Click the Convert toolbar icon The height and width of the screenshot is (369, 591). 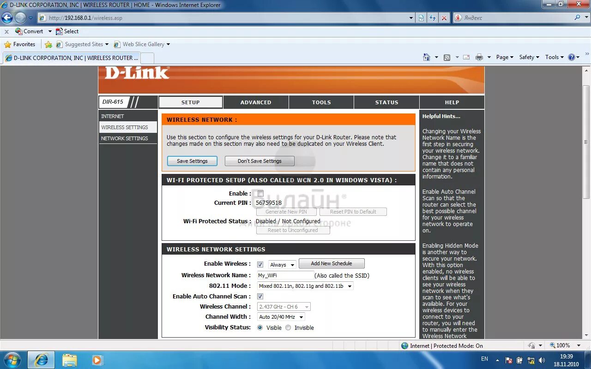click(x=18, y=31)
